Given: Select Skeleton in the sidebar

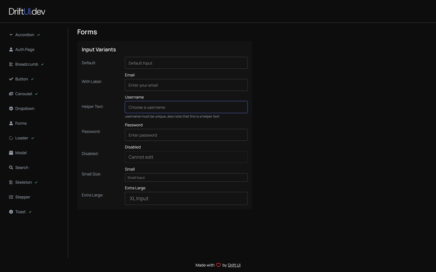Looking at the screenshot, I should 23,182.
